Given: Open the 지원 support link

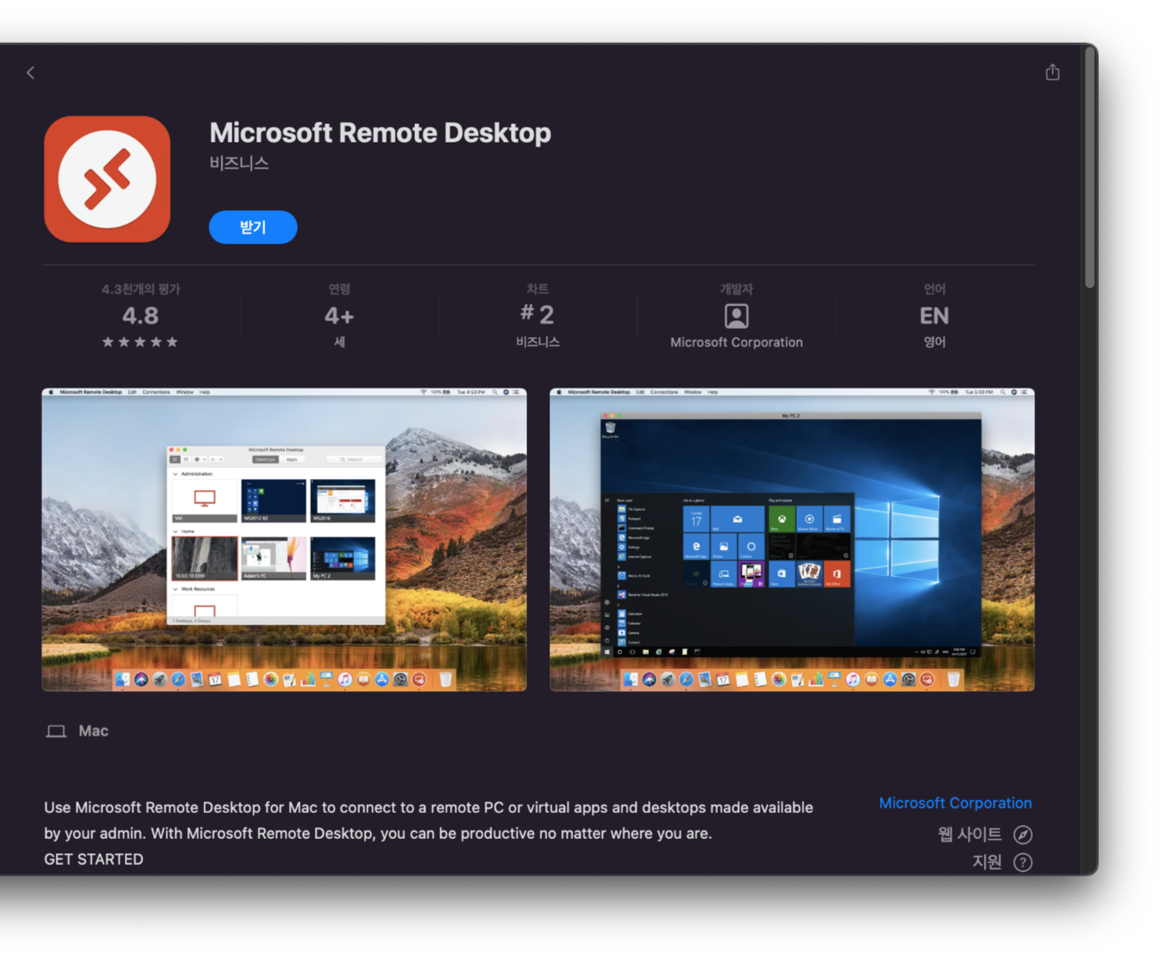Looking at the screenshot, I should click(987, 862).
